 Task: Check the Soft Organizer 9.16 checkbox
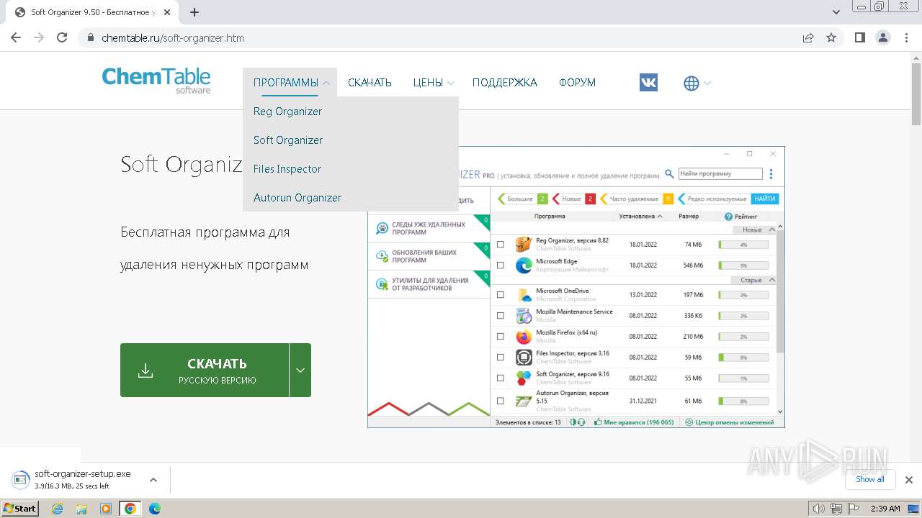pyautogui.click(x=501, y=378)
